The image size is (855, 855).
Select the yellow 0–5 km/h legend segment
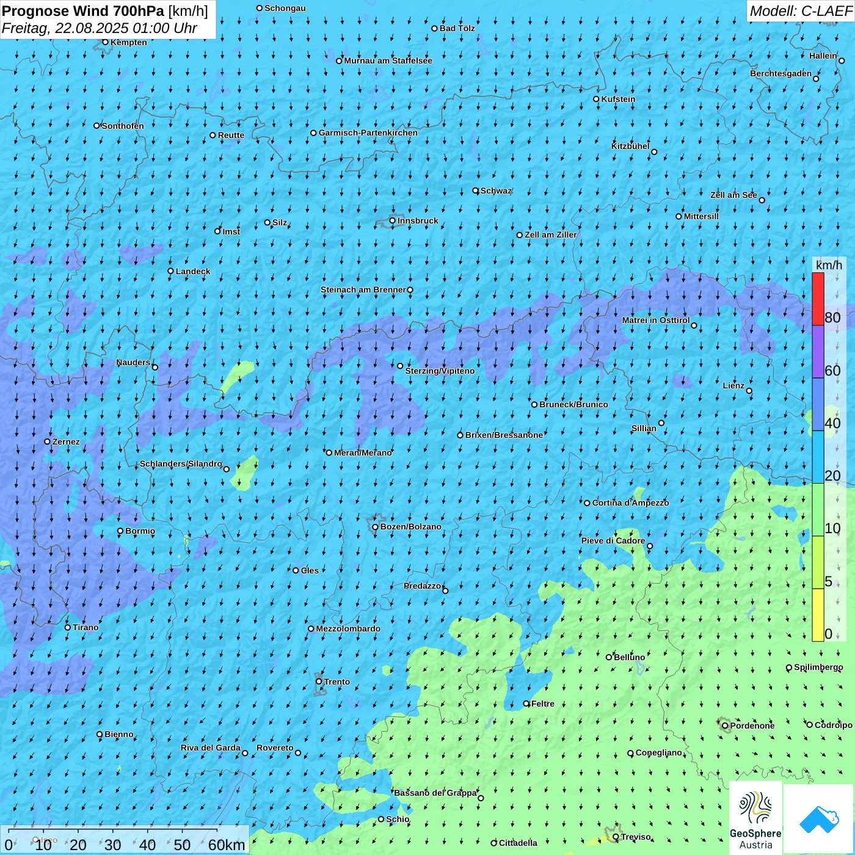coord(818,615)
